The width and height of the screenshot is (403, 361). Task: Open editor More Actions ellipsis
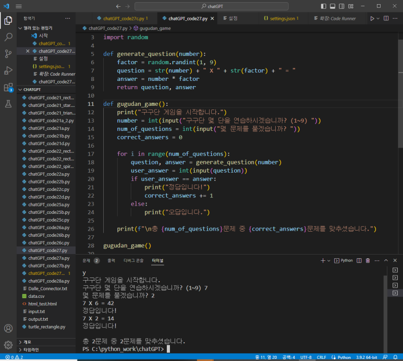coord(395,18)
